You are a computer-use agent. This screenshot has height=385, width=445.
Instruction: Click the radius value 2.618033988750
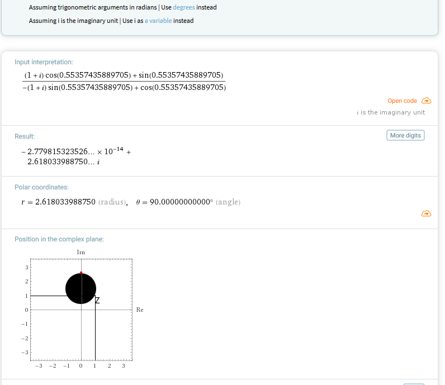click(65, 202)
